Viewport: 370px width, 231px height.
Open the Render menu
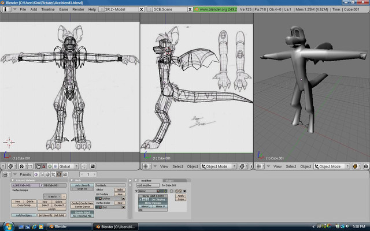tap(78, 10)
